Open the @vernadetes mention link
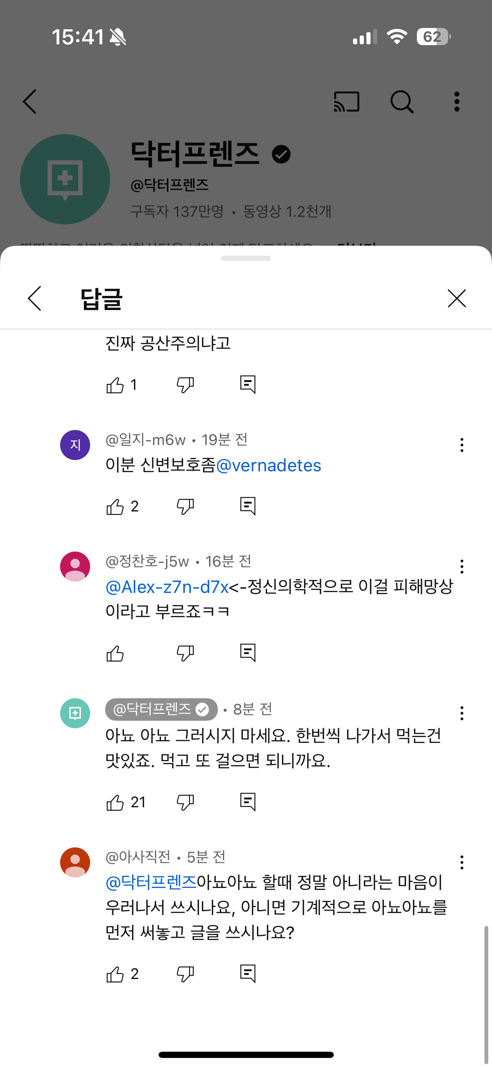492x1068 pixels. click(268, 465)
